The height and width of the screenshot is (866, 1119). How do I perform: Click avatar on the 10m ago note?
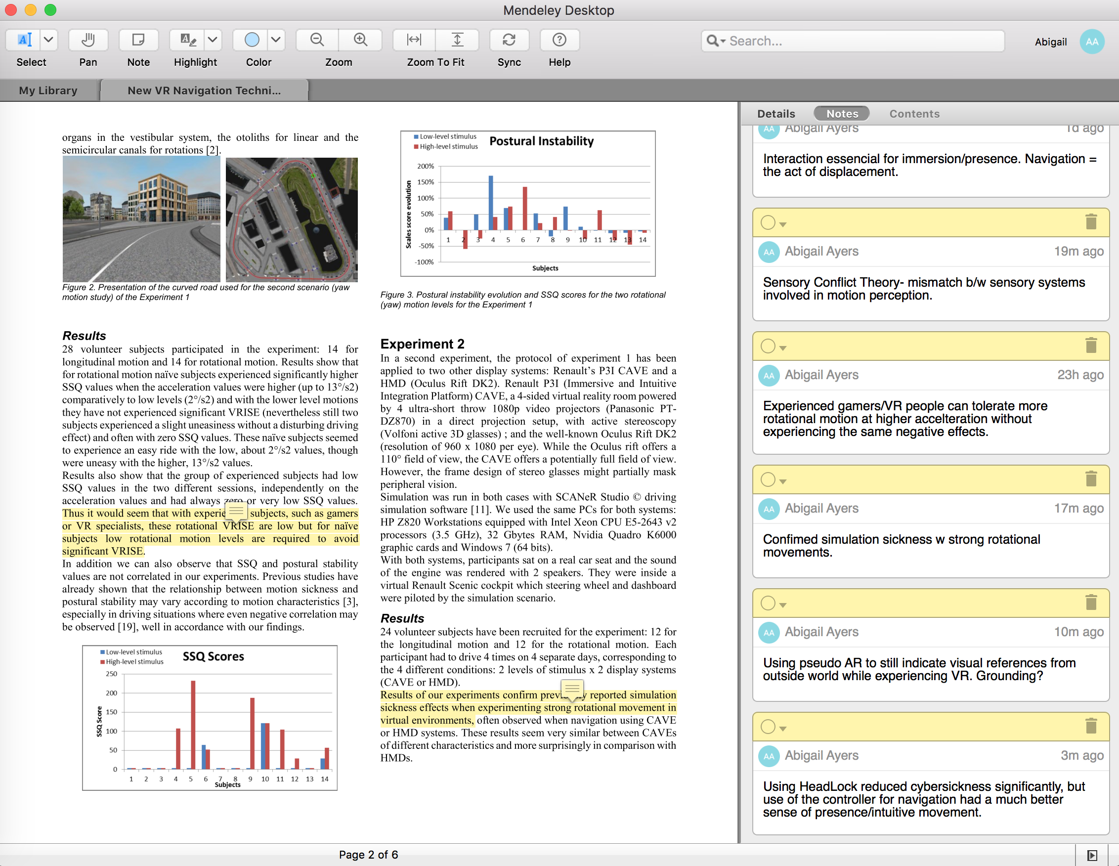click(x=769, y=632)
